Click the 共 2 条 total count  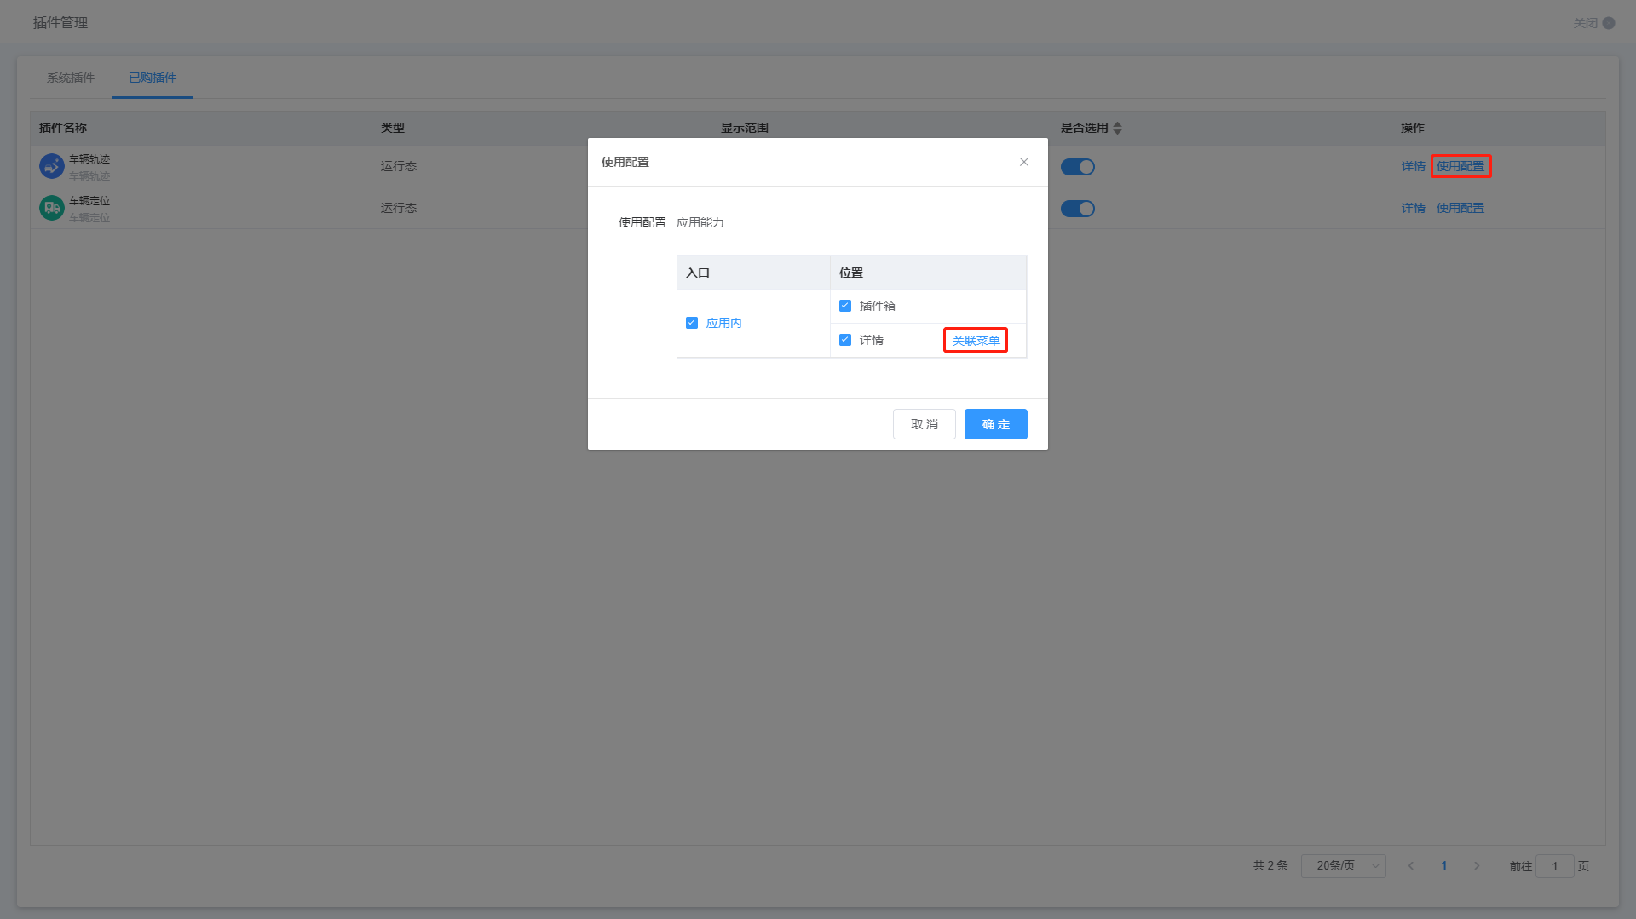1270,865
